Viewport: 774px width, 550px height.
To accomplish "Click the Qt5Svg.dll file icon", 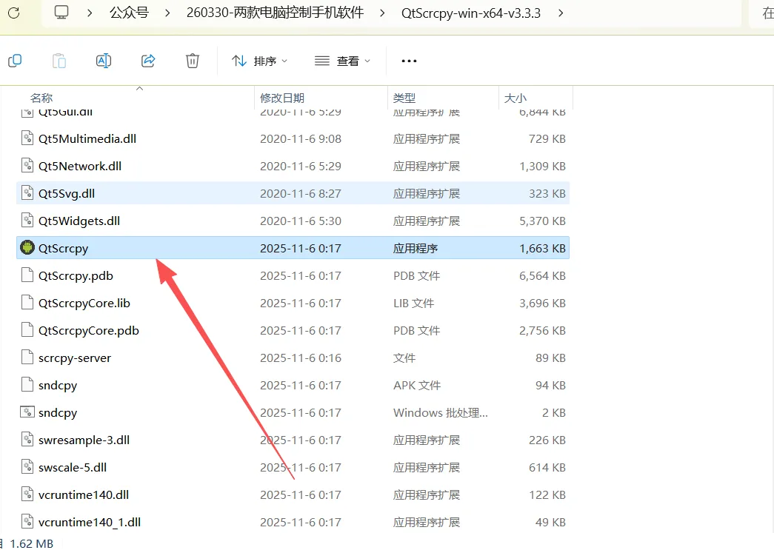I will click(27, 192).
